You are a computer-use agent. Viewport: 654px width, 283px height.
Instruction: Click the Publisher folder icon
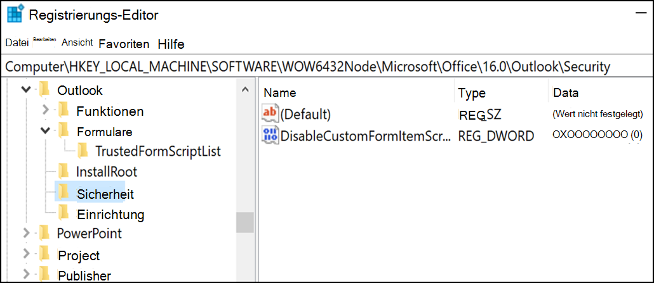tap(44, 274)
